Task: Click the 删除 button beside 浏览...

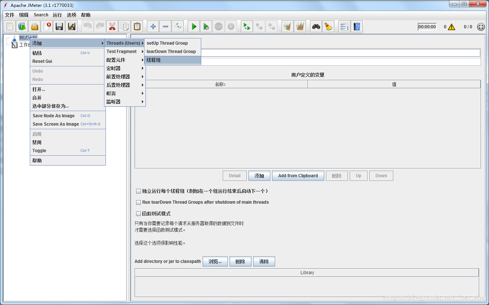Action: click(240, 261)
